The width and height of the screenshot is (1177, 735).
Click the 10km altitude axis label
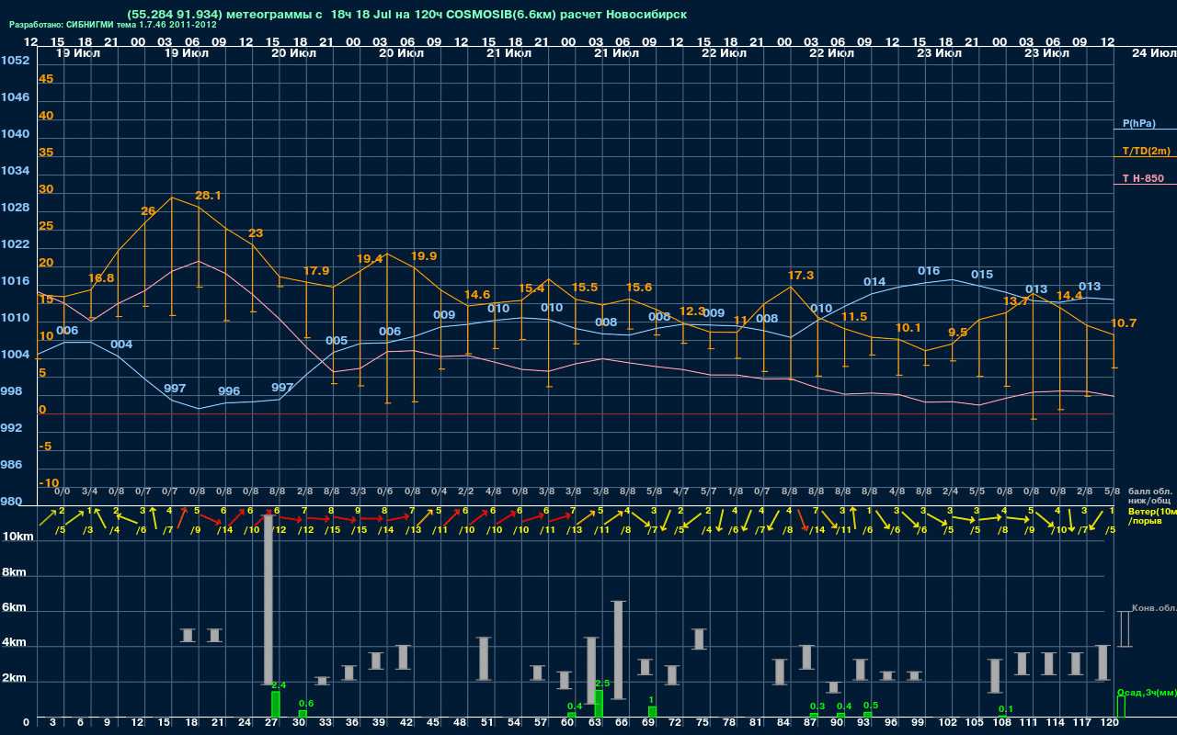[x=18, y=536]
